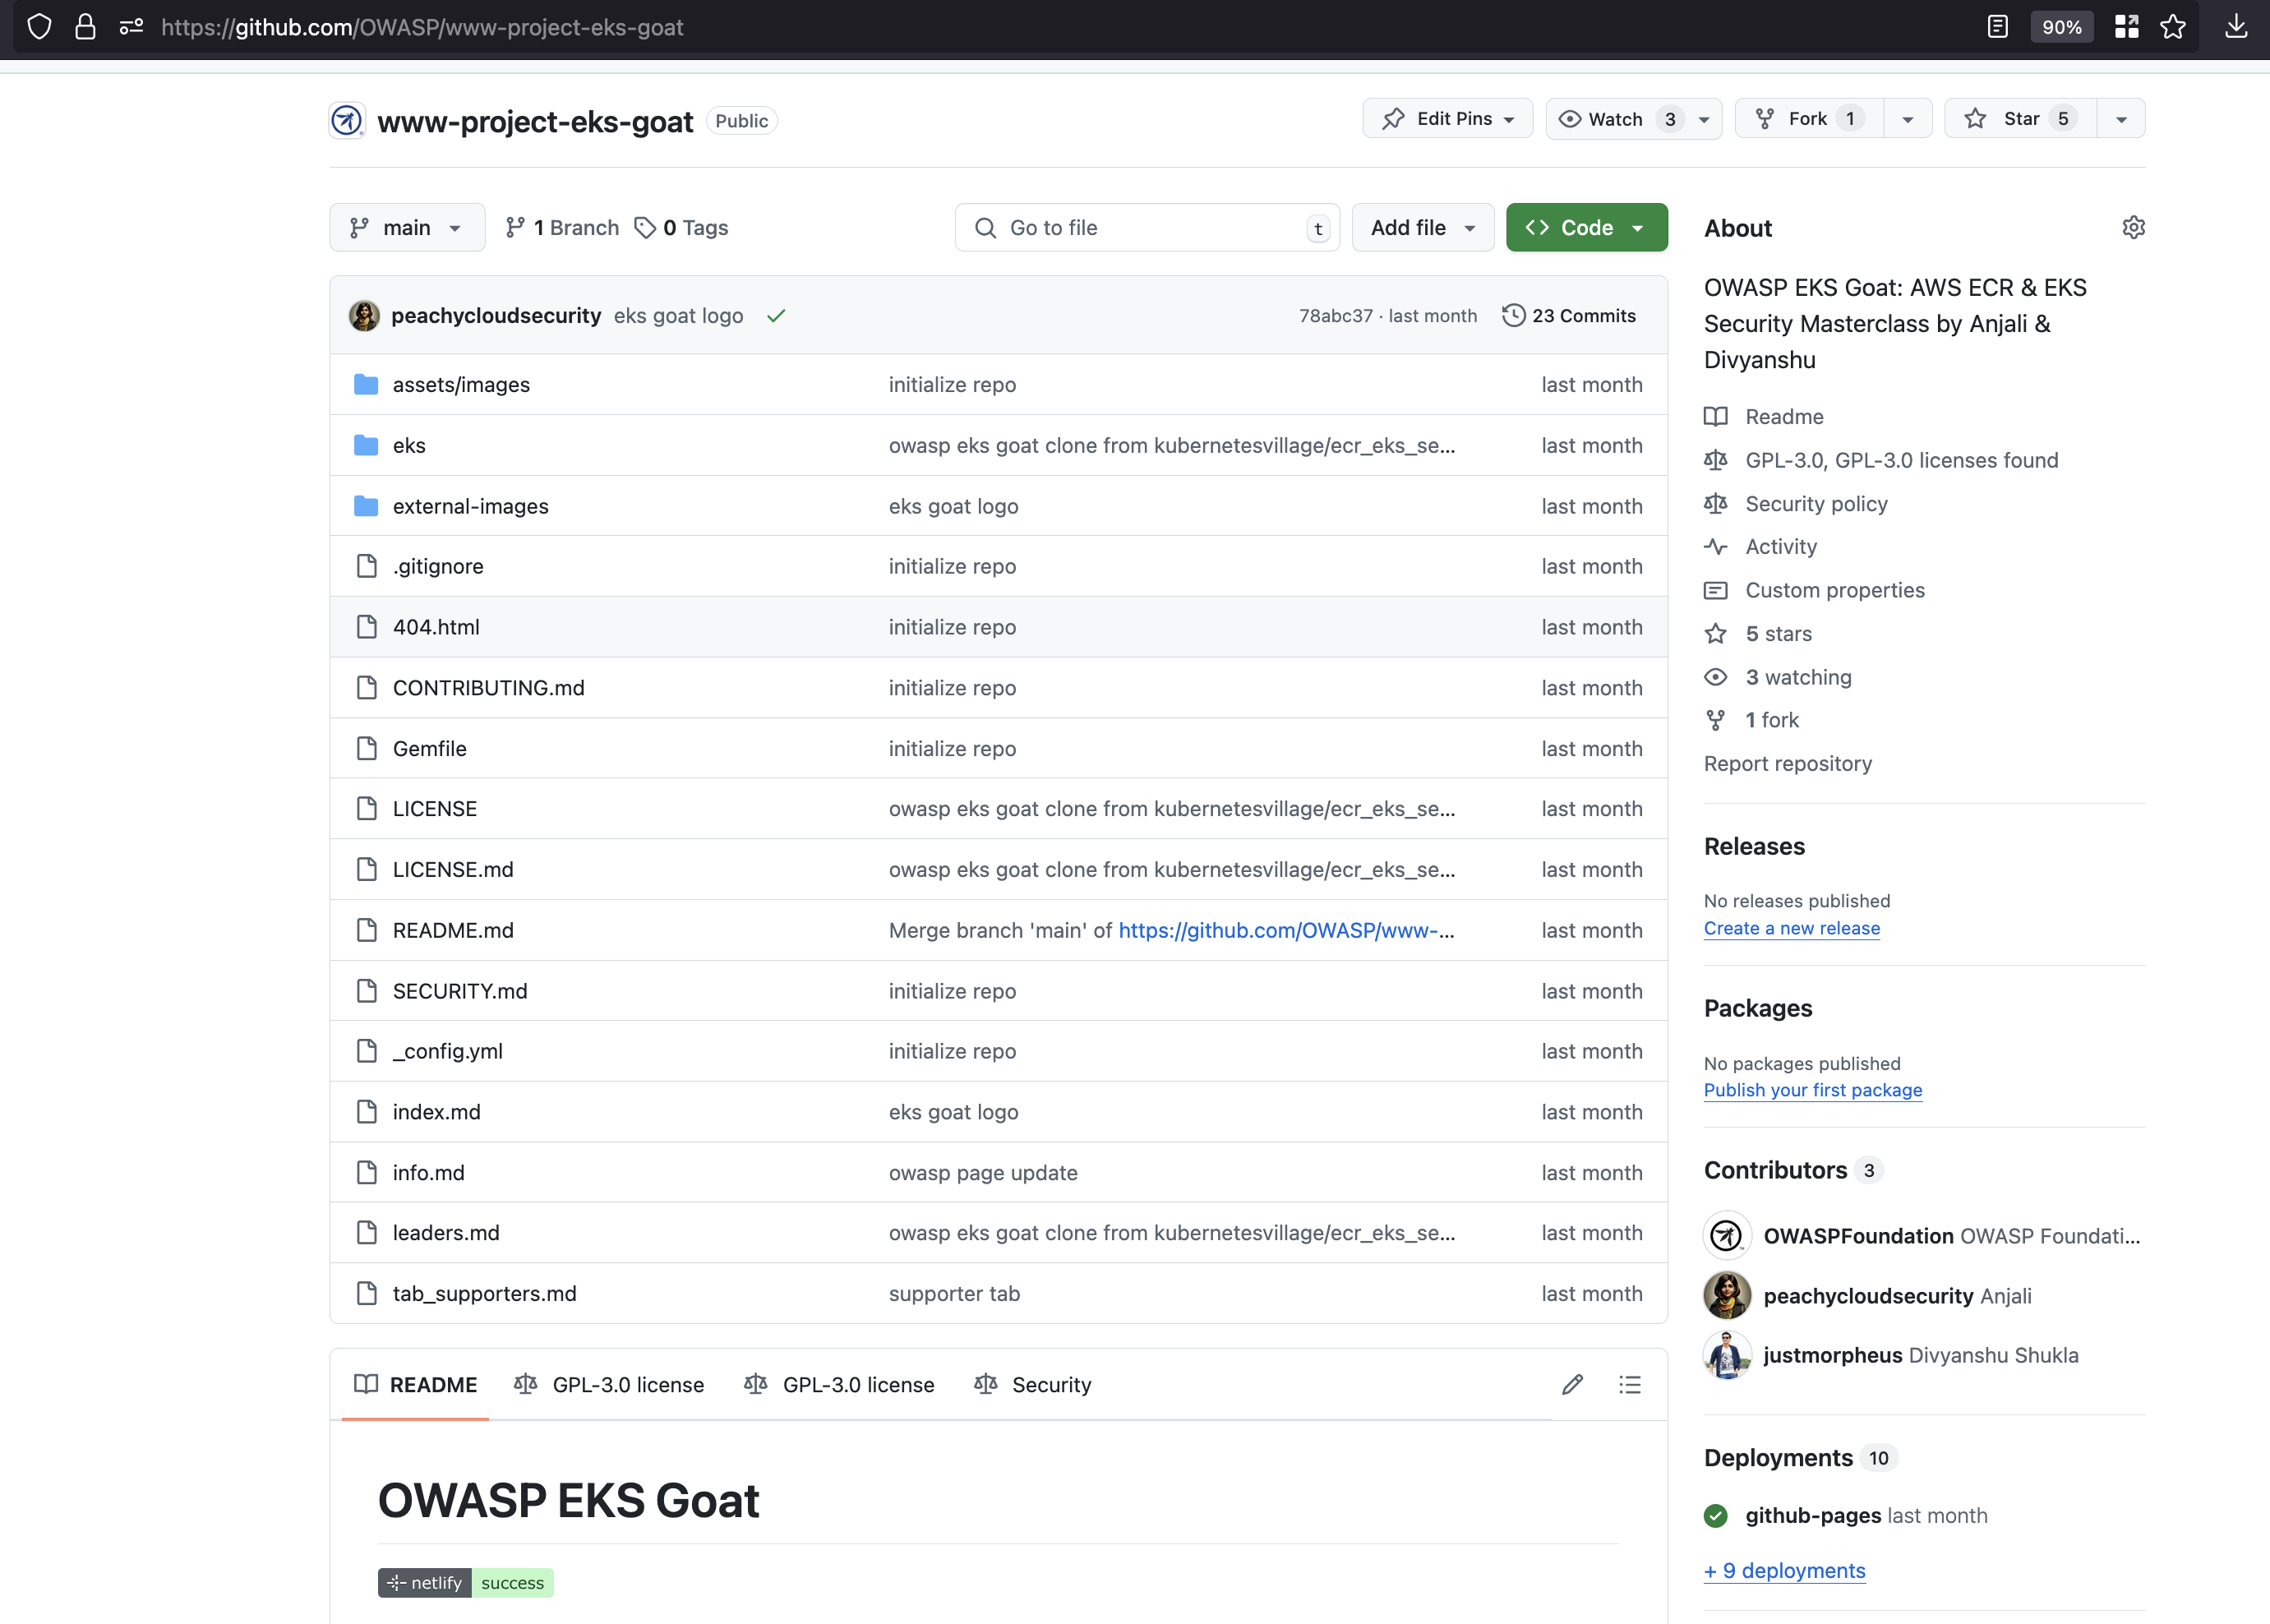The width and height of the screenshot is (2270, 1624).
Task: Open the main branch dropdown
Action: click(x=407, y=228)
